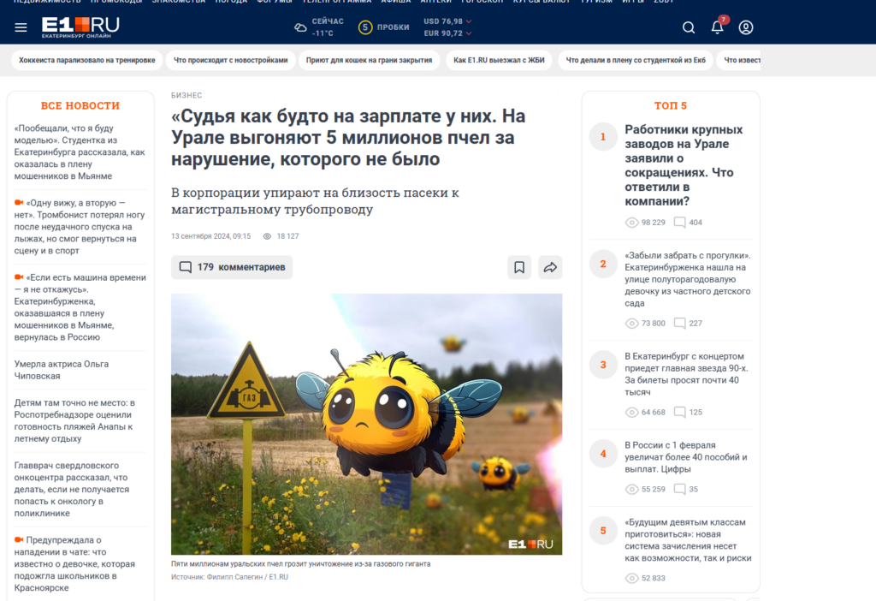Screen dimensions: 876x601
Task: Open the 179 комментариев button
Action: coord(232,267)
